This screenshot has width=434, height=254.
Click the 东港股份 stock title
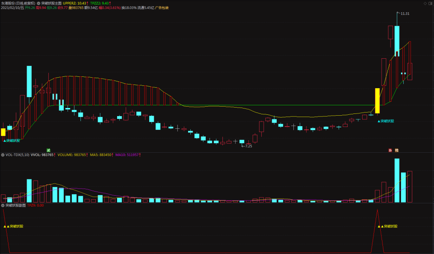tap(8, 3)
